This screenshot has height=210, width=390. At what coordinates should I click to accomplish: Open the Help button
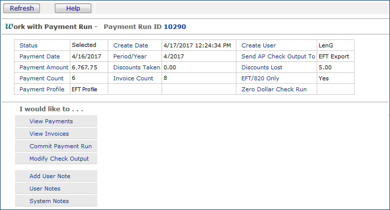tap(73, 8)
